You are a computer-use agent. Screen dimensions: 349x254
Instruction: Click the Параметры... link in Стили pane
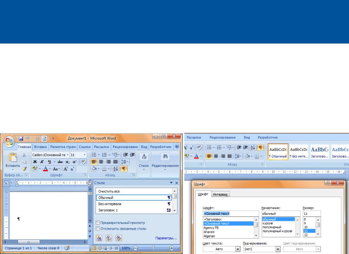(x=166, y=238)
